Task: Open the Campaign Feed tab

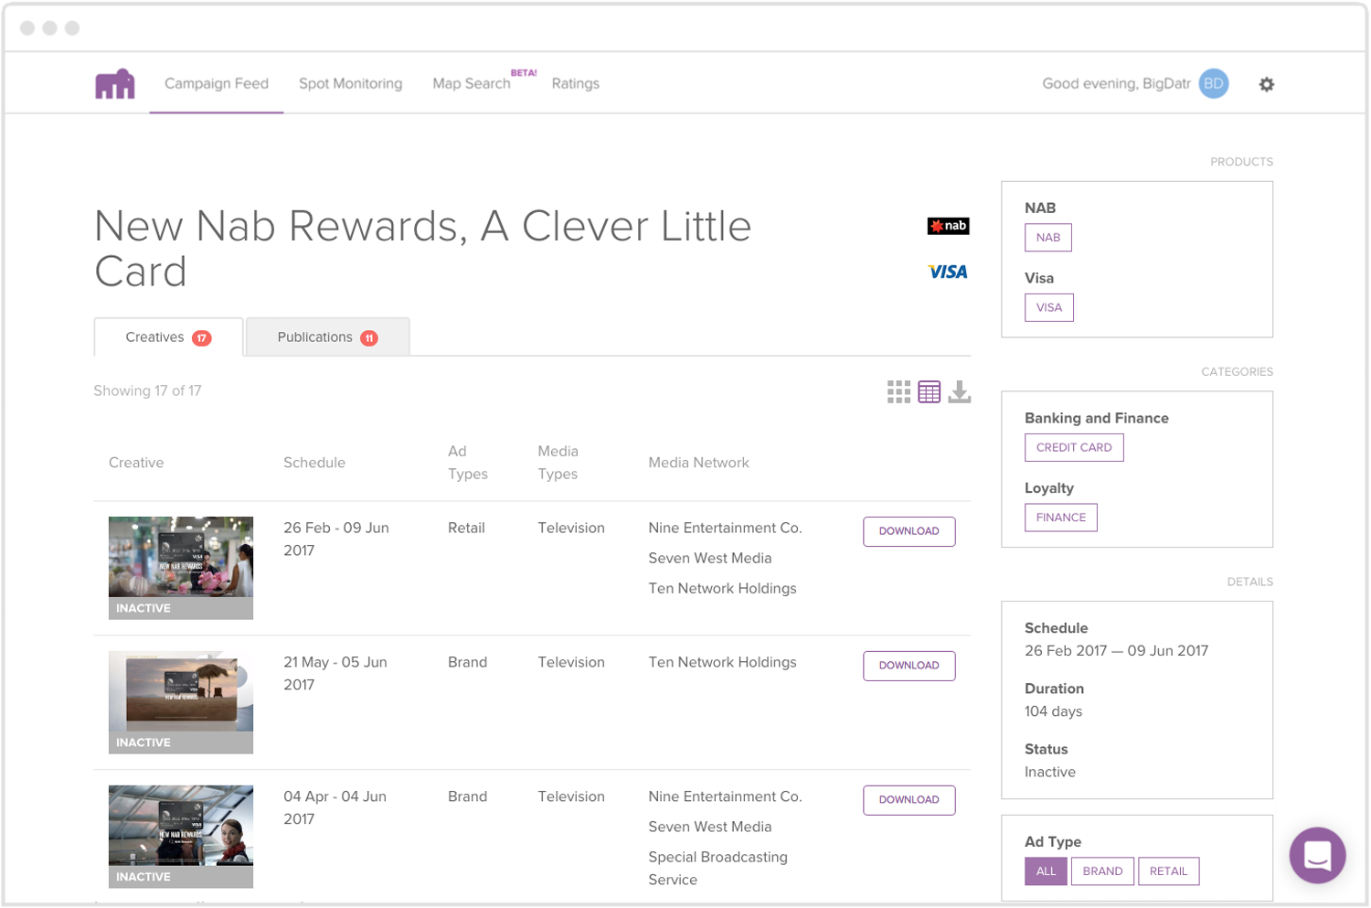Action: (217, 83)
